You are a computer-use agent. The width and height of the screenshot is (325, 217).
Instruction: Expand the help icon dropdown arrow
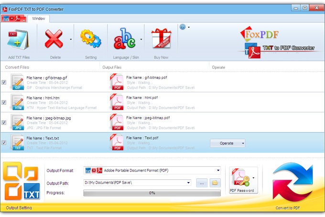coord(189,27)
